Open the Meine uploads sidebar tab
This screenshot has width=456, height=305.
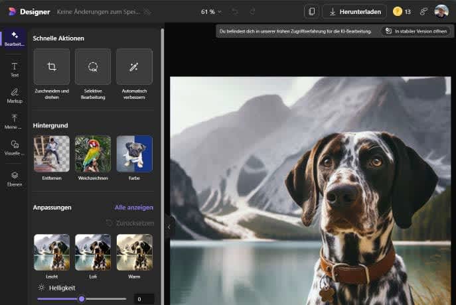pos(14,121)
